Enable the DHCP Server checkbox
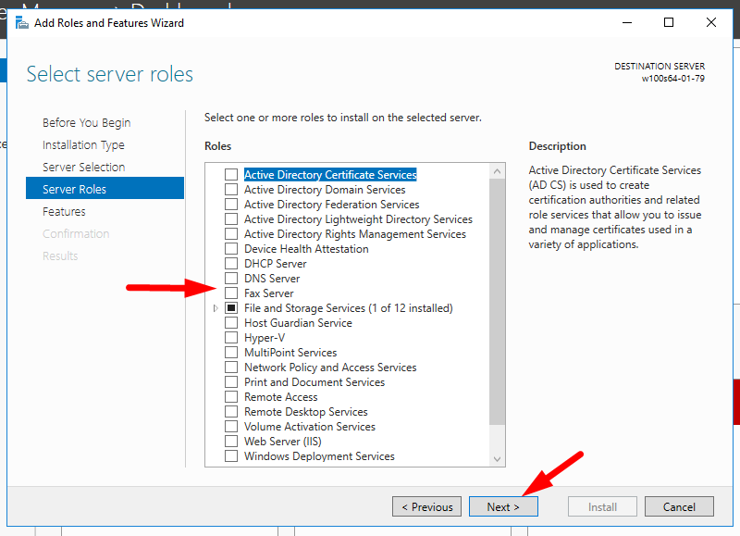This screenshot has height=536, width=740. [231, 264]
